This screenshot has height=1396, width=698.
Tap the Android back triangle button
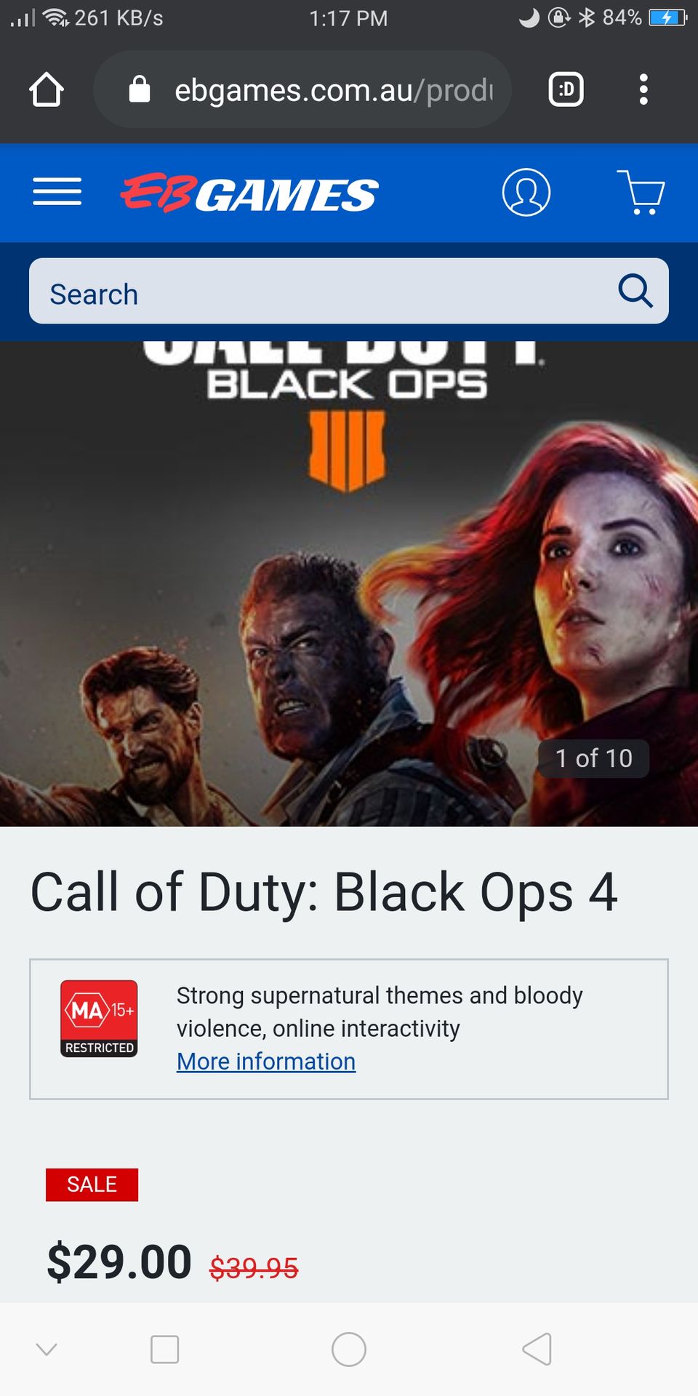tap(537, 1350)
